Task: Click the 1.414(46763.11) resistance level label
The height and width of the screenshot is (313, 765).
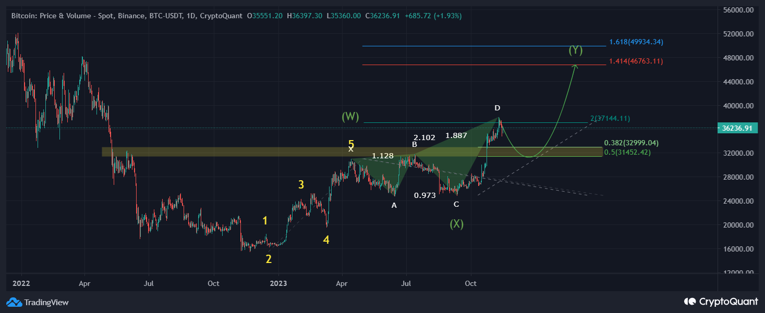Action: (x=636, y=61)
